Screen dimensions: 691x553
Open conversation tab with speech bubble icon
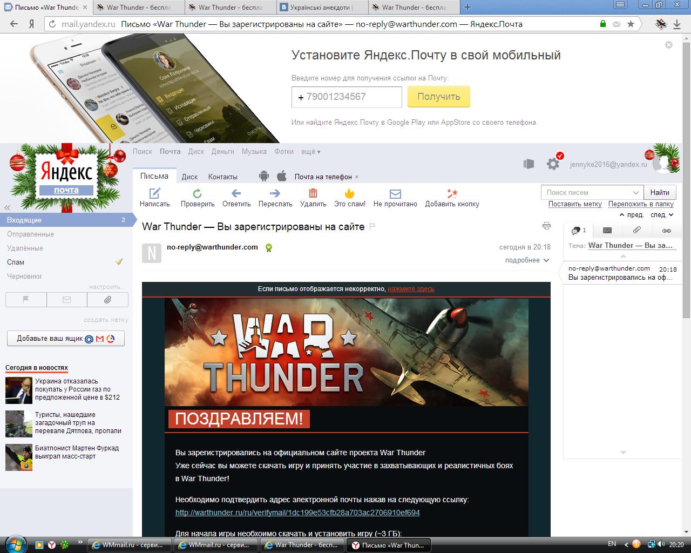tap(578, 231)
